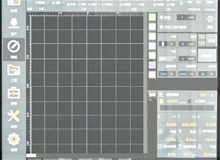Click the split-view icon in top toolbar
The height and width of the screenshot is (160, 220).
[181, 3]
